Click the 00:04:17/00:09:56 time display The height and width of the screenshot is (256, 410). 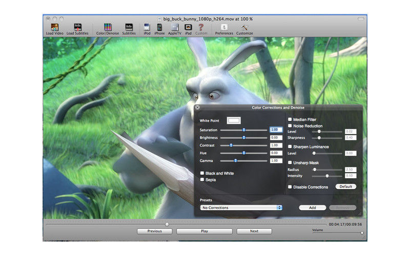pyautogui.click(x=345, y=224)
